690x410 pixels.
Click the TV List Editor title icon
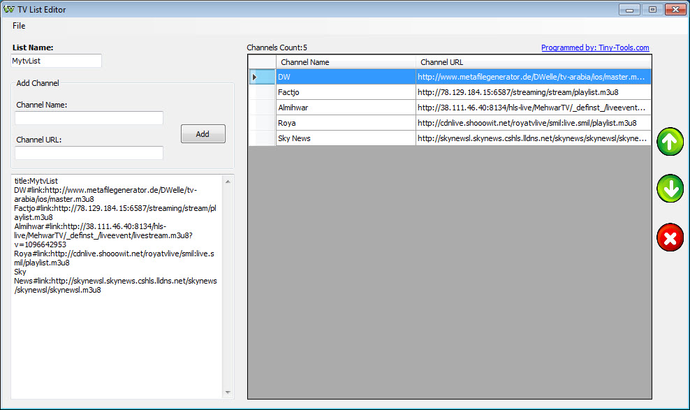(8, 9)
